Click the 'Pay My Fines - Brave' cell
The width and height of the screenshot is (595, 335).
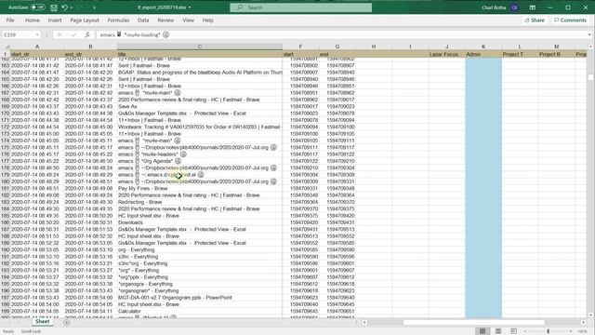tap(200, 188)
